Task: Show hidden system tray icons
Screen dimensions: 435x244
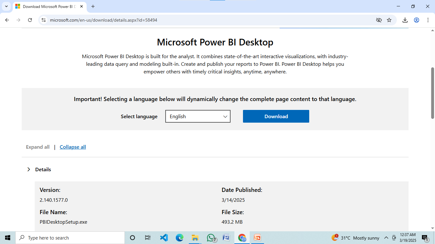Action: tap(386, 238)
